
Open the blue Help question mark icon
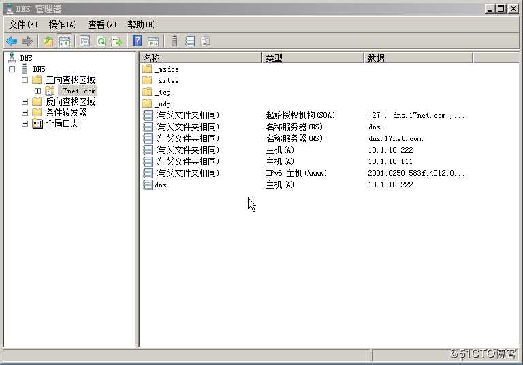point(137,42)
